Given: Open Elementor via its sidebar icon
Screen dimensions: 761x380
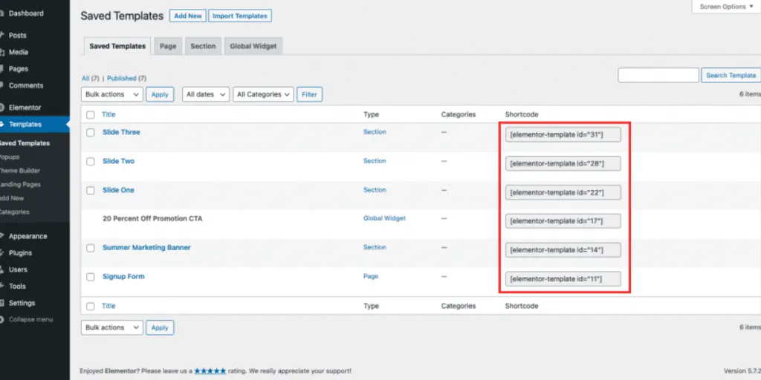Looking at the screenshot, I should [2, 108].
